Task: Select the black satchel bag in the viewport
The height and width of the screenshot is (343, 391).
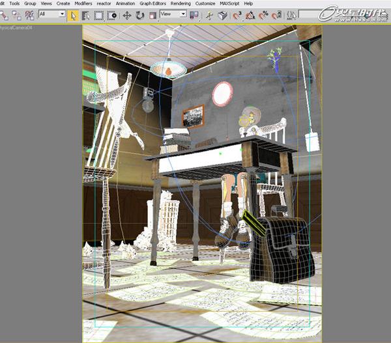Action: coord(283,251)
